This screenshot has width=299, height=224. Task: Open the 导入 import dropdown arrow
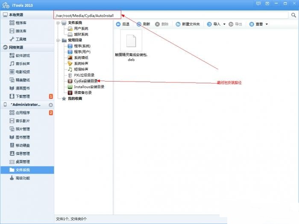coord(224,24)
